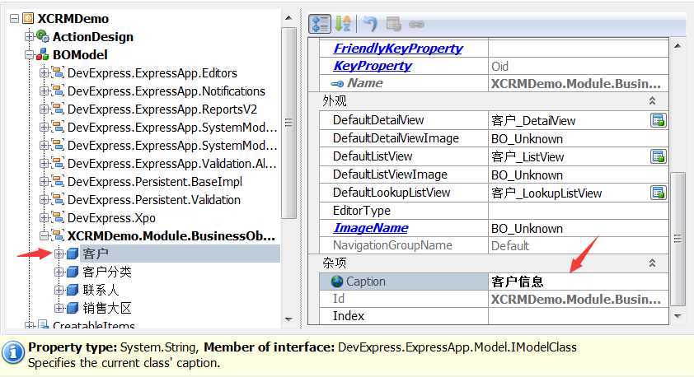This screenshot has height=377, width=694.
Task: Expand DevExpress.Persistent.Validation node
Action: pos(44,200)
